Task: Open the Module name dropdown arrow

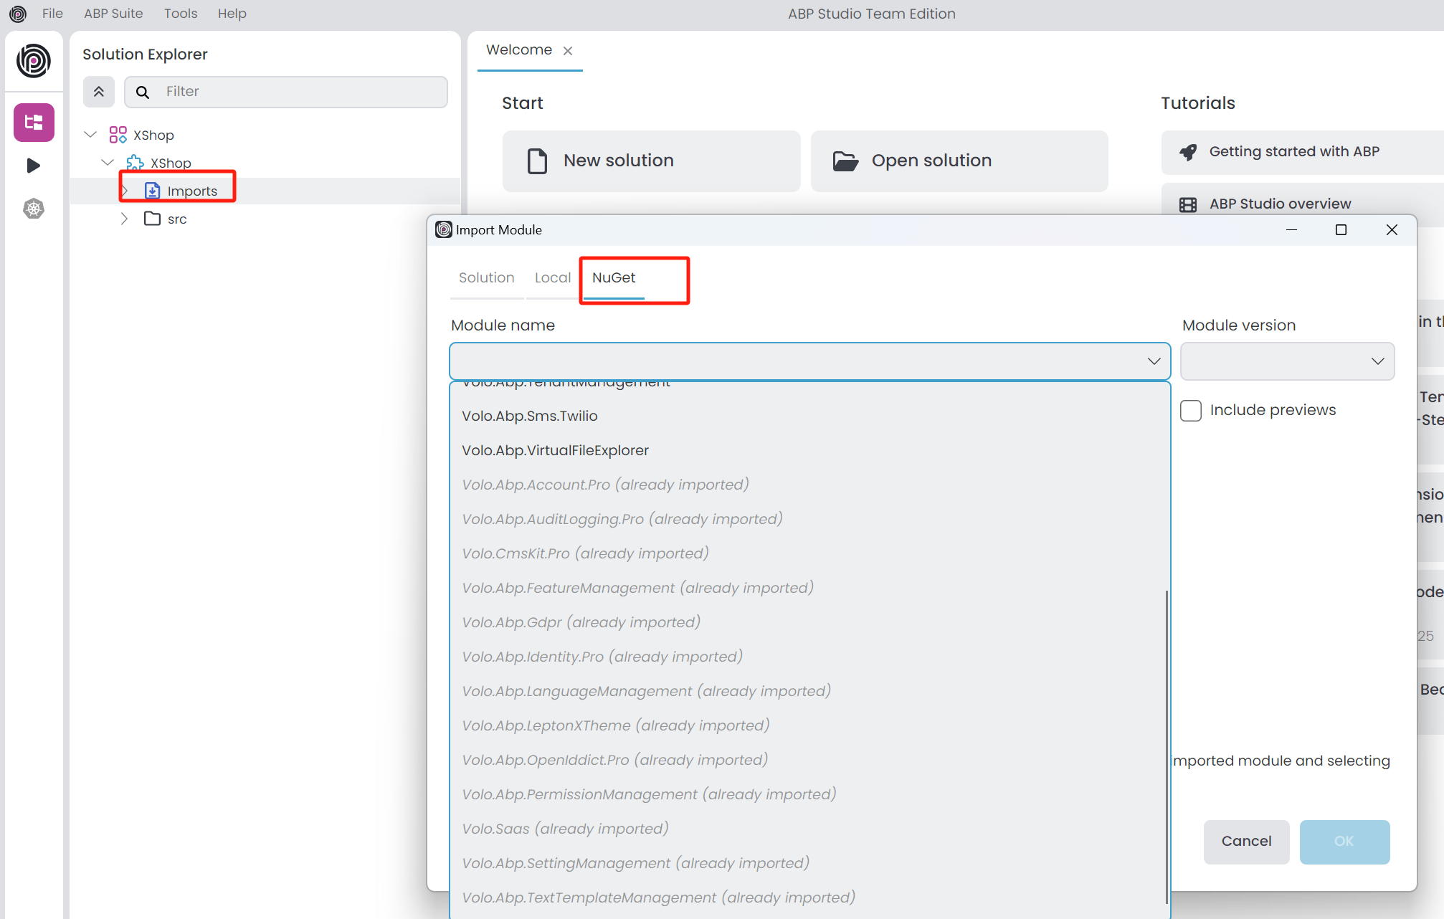Action: [1154, 361]
